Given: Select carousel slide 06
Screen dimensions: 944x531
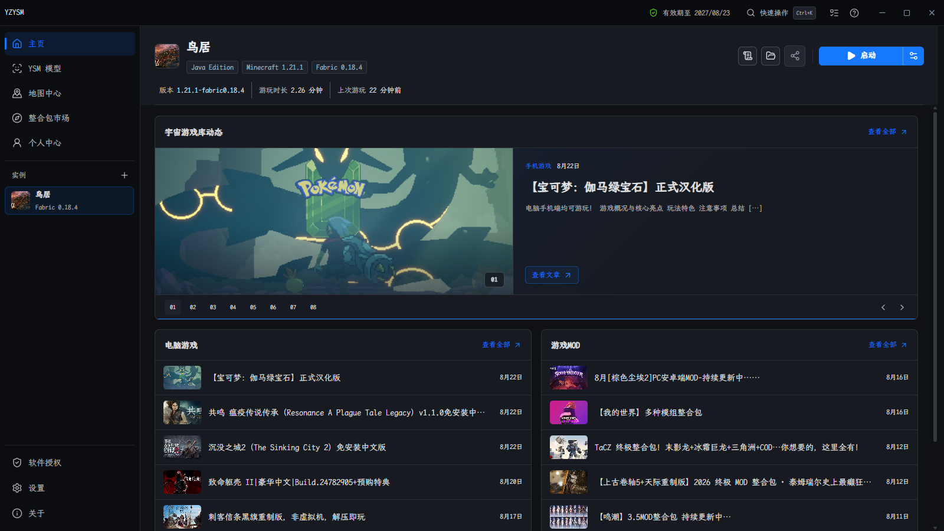Looking at the screenshot, I should tap(273, 307).
